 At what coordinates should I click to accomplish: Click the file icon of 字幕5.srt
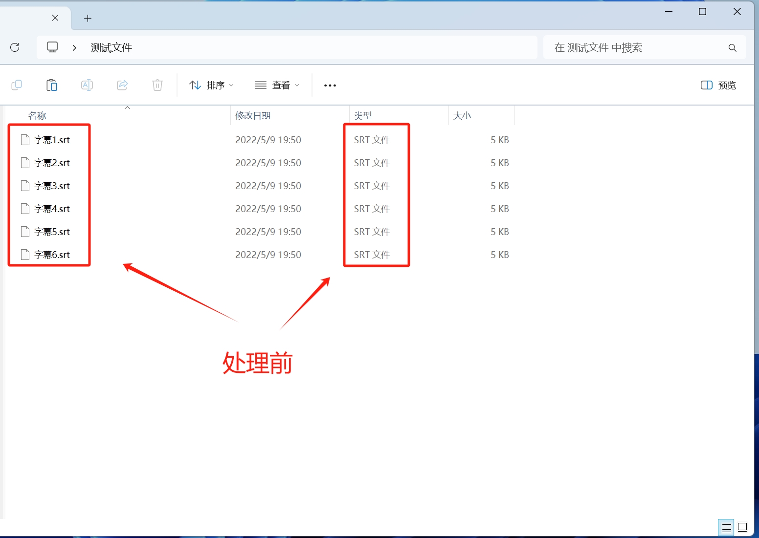point(25,232)
